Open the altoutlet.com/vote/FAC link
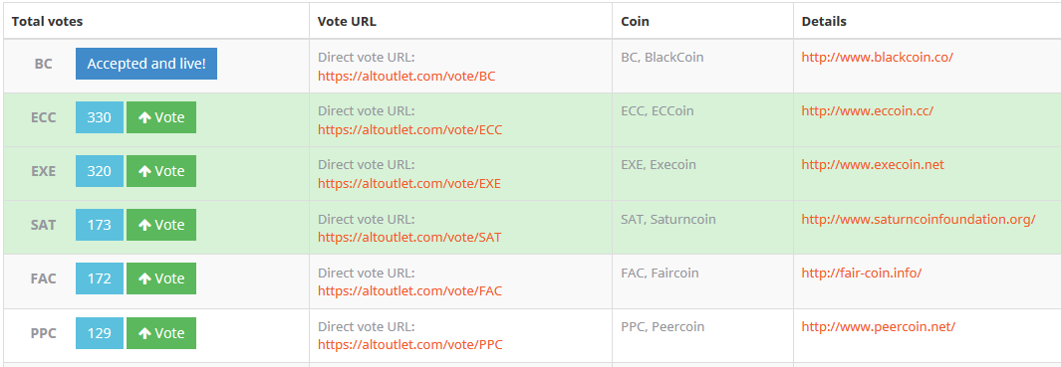The width and height of the screenshot is (1061, 367). point(410,291)
